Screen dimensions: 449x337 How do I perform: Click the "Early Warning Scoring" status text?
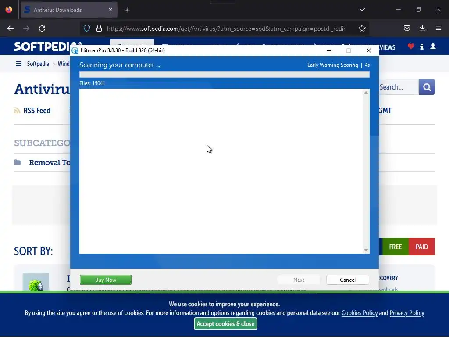pyautogui.click(x=332, y=65)
